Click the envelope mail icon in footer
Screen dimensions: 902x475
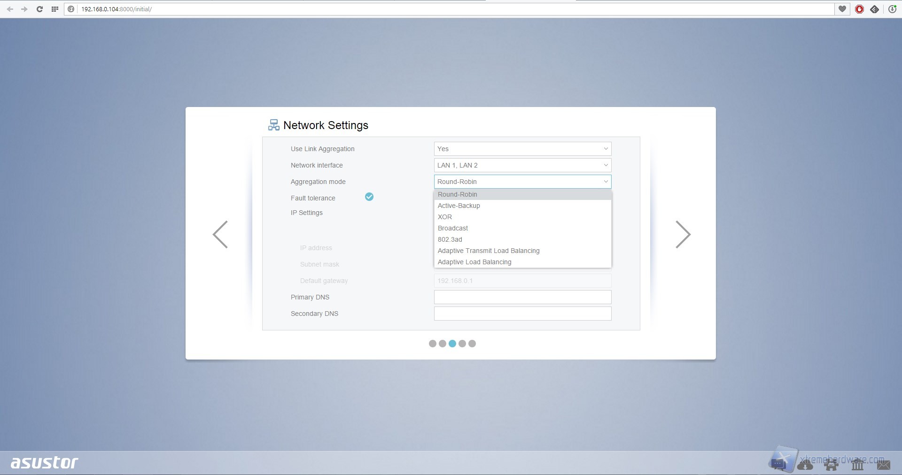(883, 465)
